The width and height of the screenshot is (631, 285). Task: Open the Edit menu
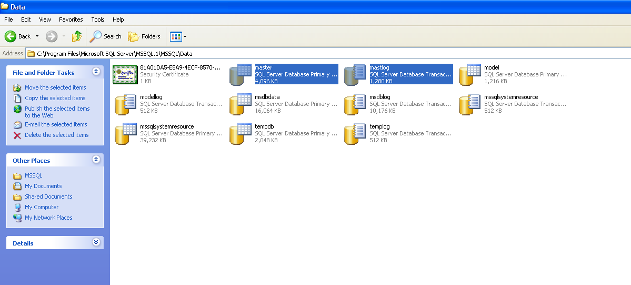(26, 19)
